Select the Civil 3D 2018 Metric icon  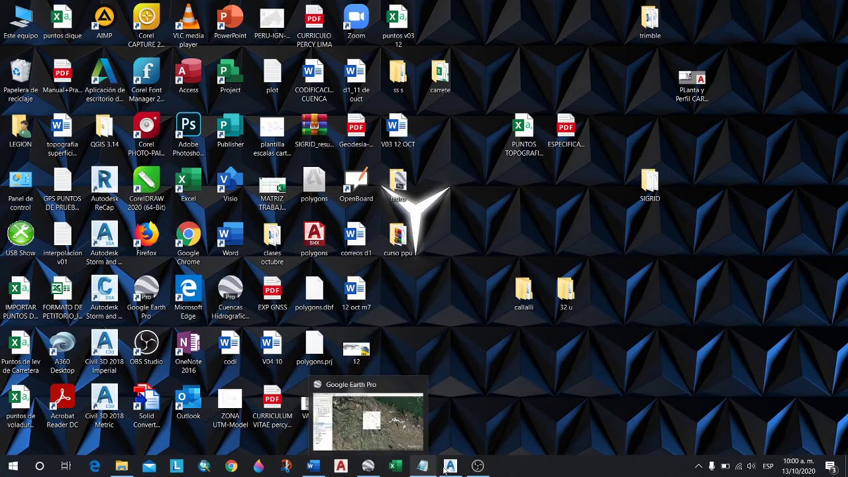tap(104, 407)
